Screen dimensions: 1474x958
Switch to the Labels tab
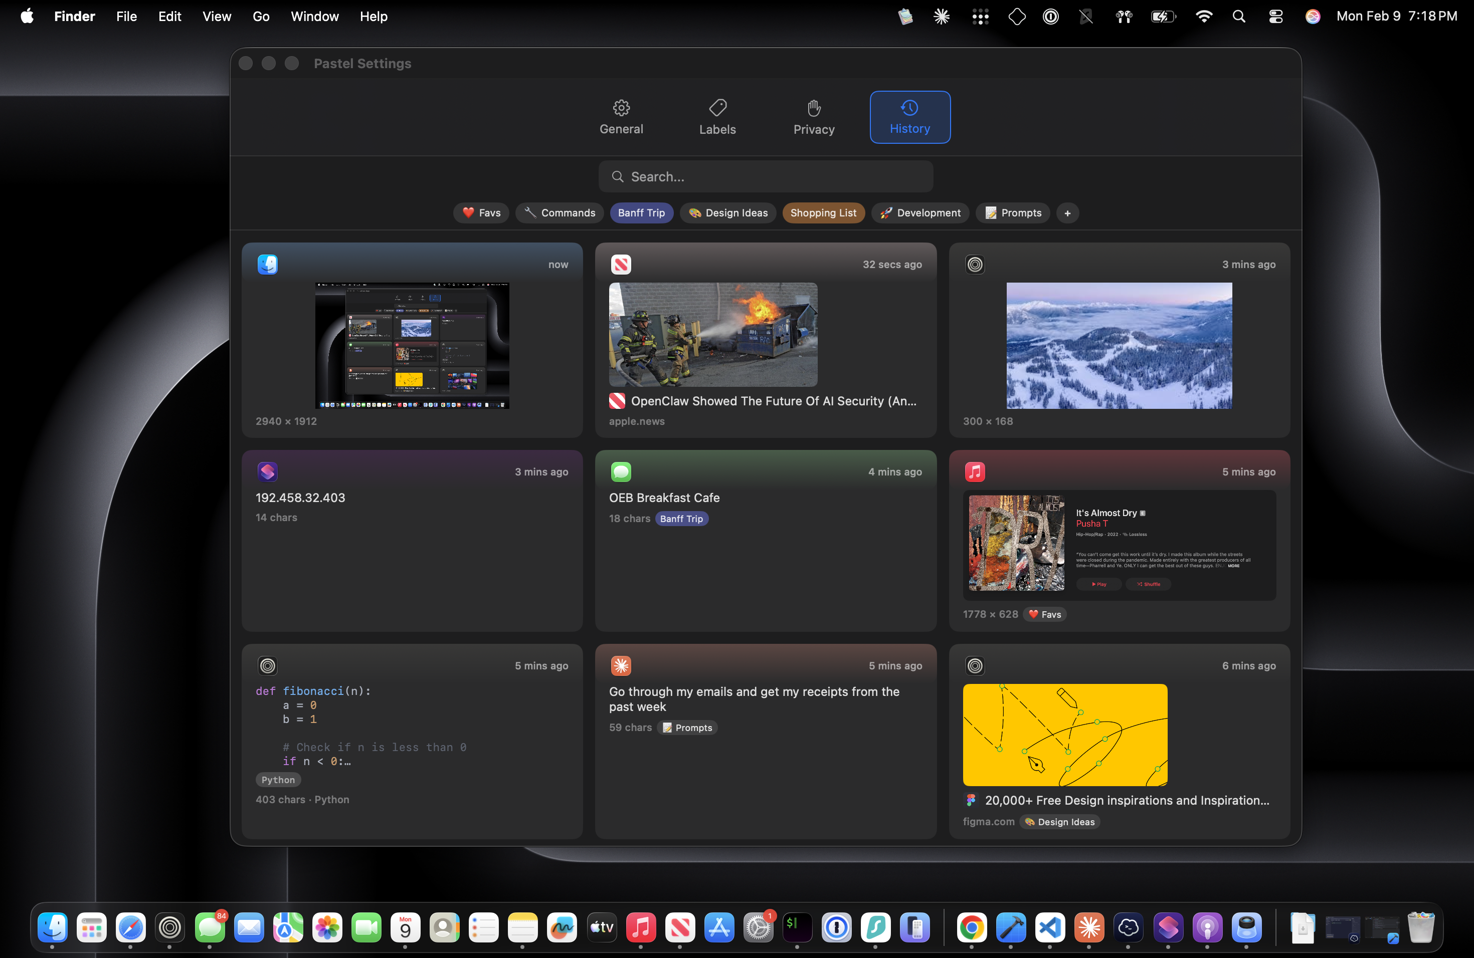[717, 117]
